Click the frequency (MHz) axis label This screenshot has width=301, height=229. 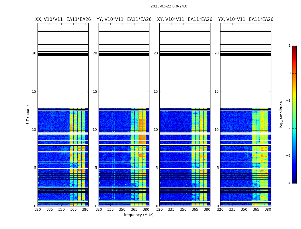point(138,215)
